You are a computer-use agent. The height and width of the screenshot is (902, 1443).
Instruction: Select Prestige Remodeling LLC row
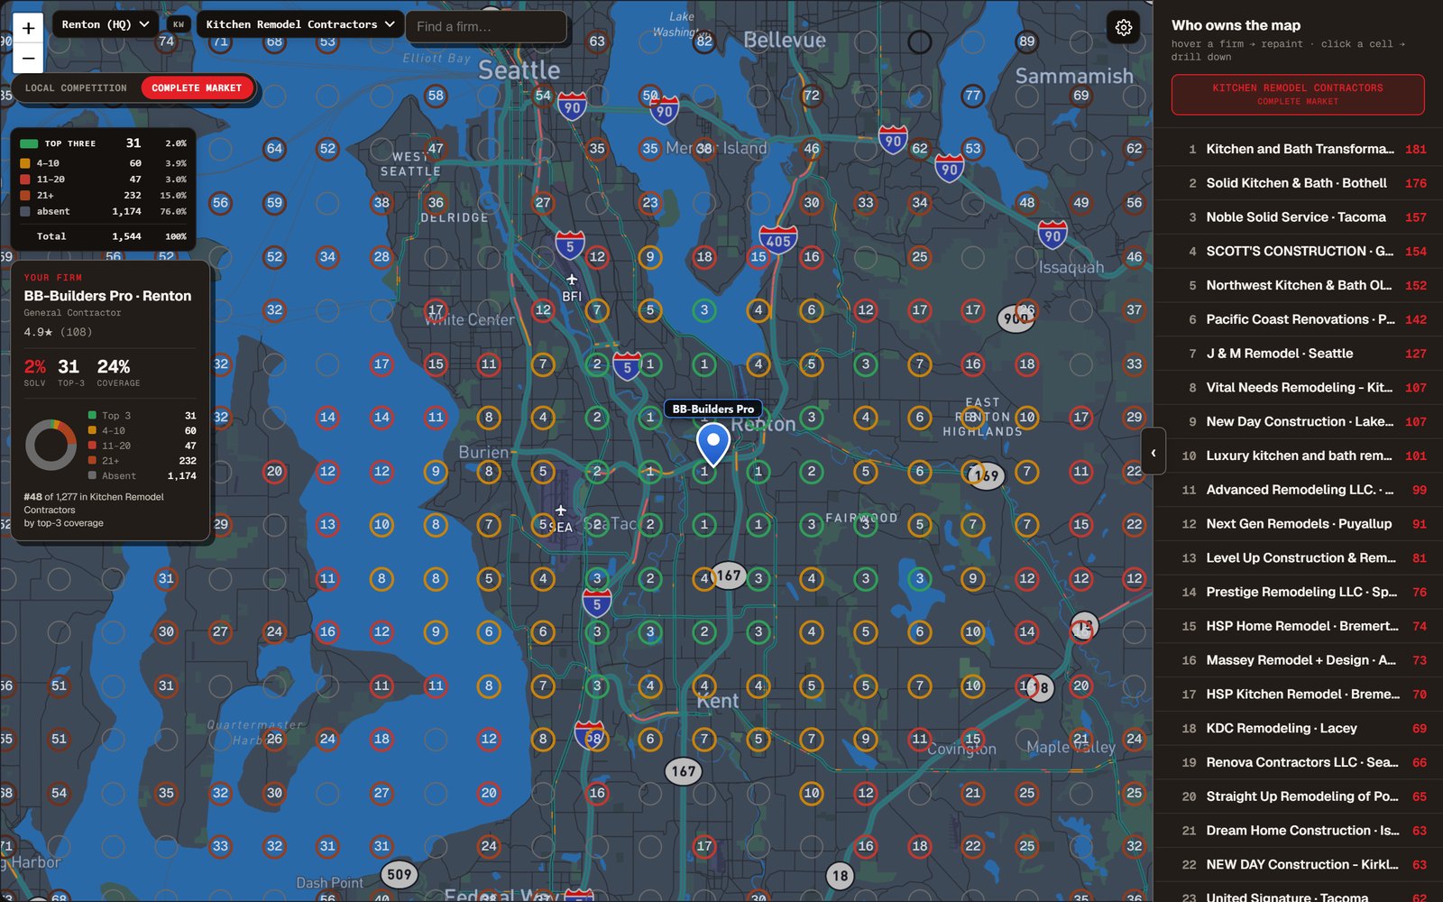click(x=1299, y=593)
